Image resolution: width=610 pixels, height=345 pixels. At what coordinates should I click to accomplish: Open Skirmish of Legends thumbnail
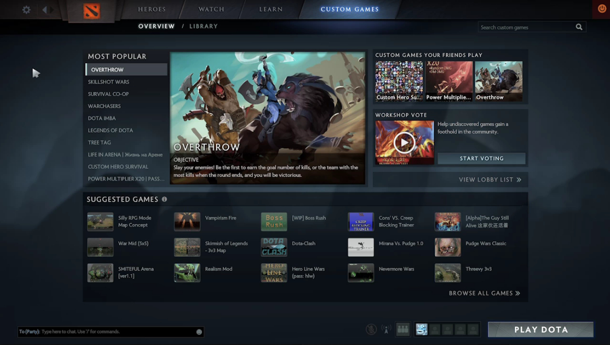[x=187, y=247]
